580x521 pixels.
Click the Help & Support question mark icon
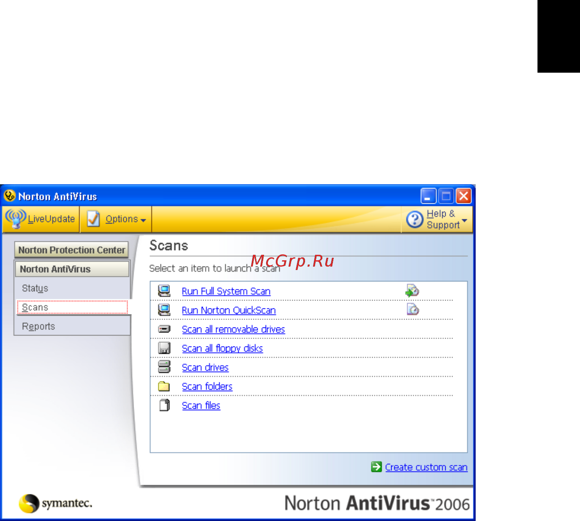click(414, 219)
